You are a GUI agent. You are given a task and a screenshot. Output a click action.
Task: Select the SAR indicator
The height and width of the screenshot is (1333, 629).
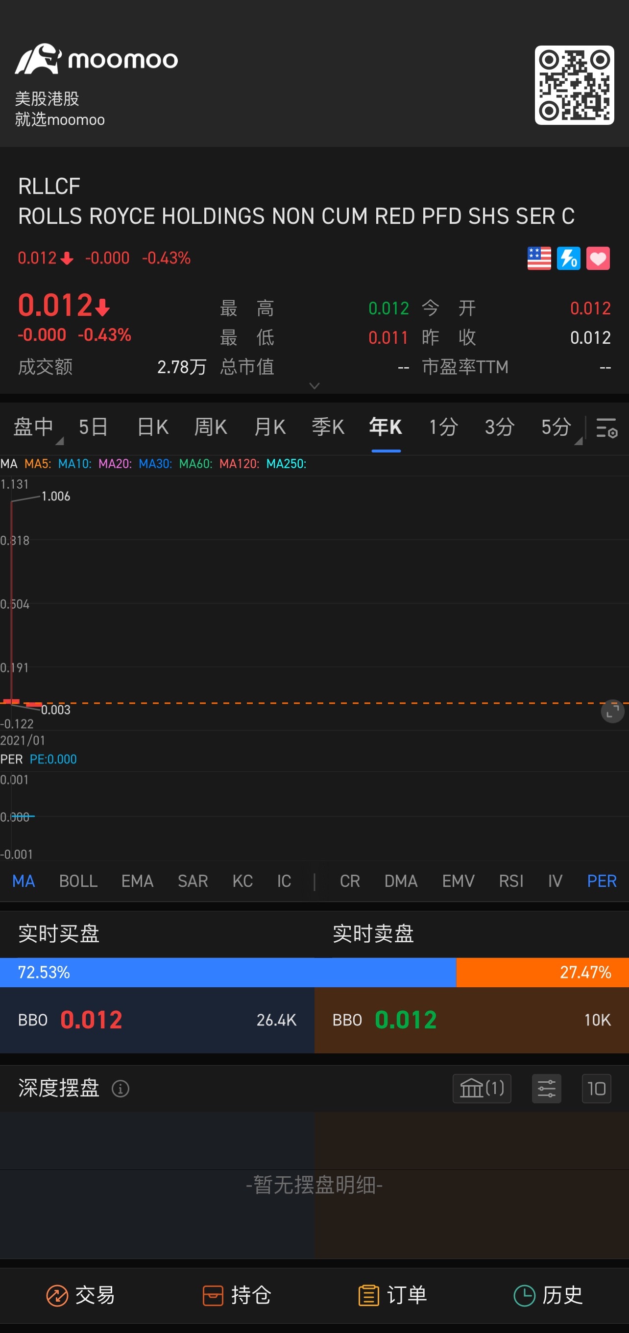coord(193,881)
